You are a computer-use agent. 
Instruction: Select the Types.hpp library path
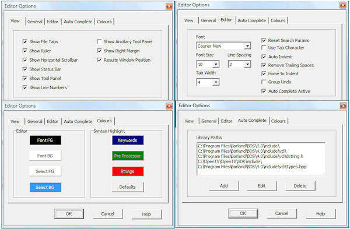click(252, 167)
